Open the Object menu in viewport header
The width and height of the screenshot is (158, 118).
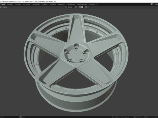5,7
